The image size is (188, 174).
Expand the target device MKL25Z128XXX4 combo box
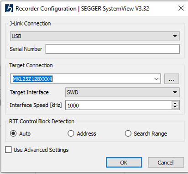point(156,79)
